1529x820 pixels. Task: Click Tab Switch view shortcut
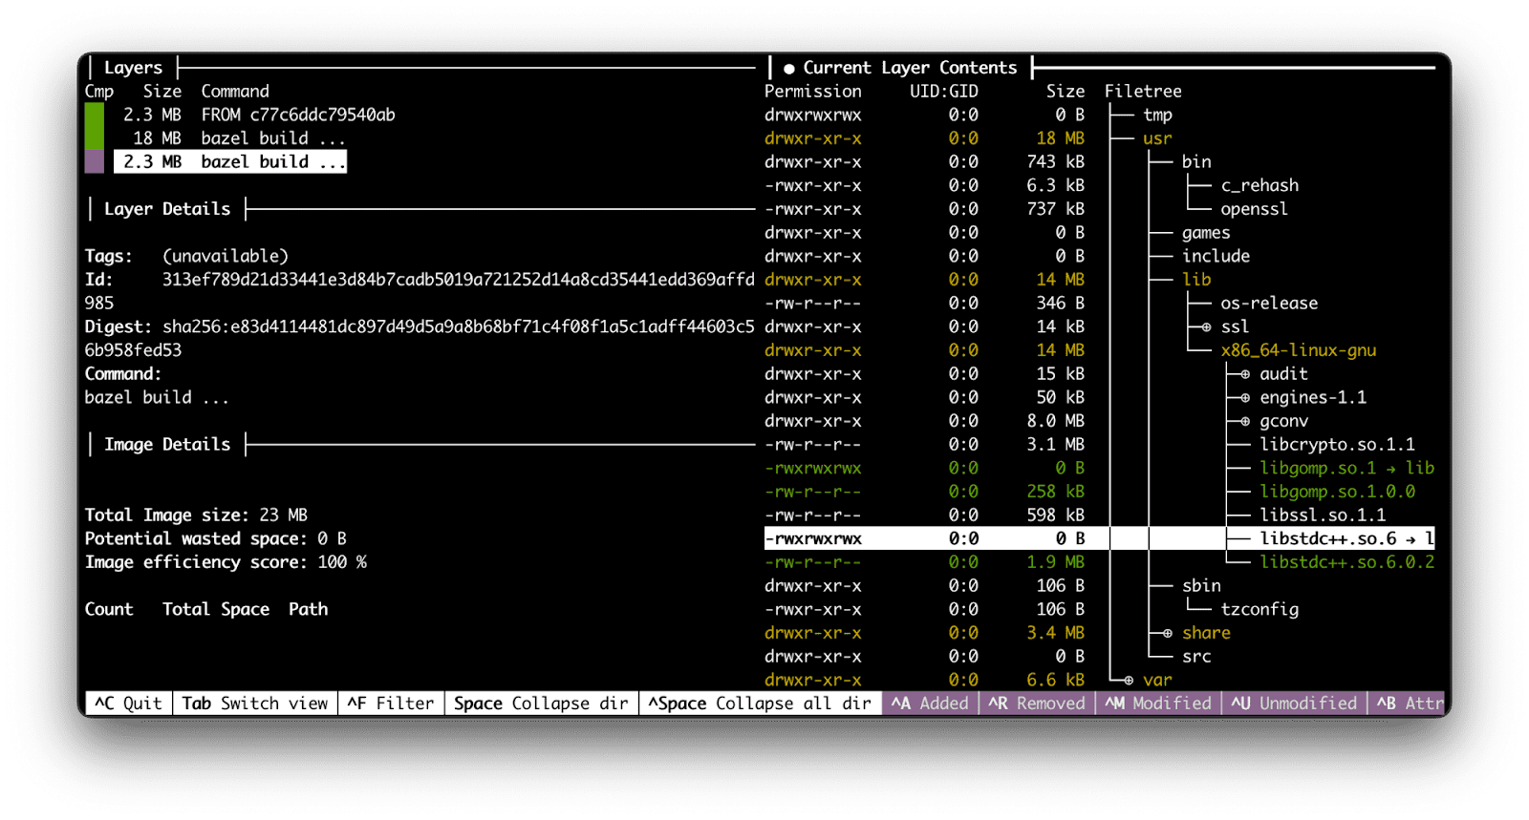(255, 704)
